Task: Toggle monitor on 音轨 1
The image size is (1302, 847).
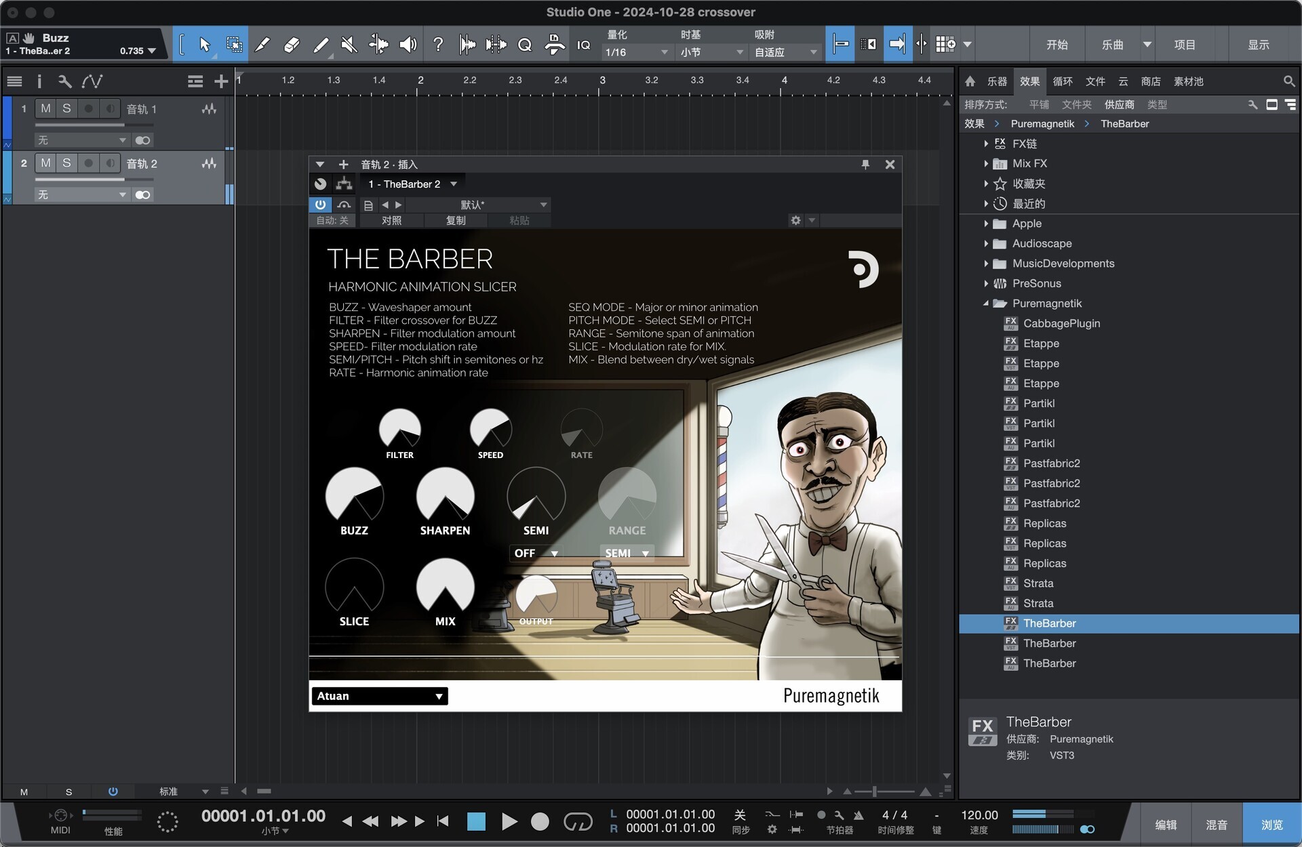Action: [109, 108]
